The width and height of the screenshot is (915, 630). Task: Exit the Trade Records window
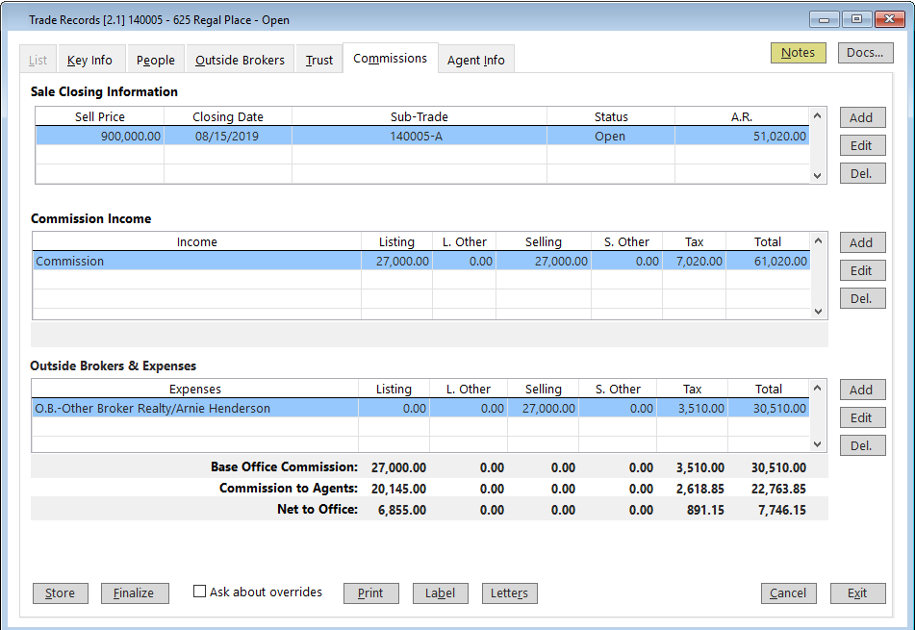click(857, 593)
